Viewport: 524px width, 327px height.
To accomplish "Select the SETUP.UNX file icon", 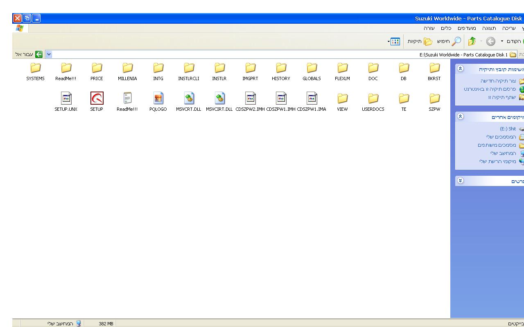I will coord(66,99).
